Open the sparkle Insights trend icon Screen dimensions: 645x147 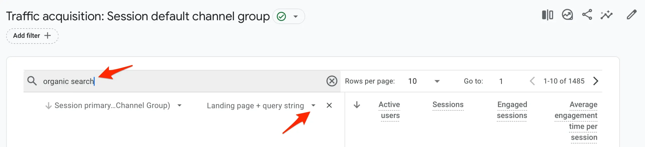coord(606,15)
